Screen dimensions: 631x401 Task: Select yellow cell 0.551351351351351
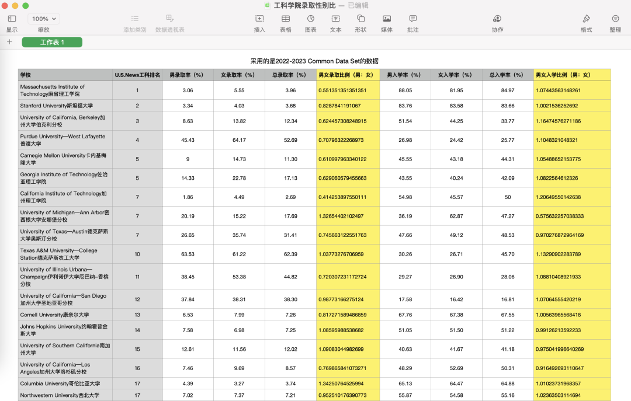pos(348,90)
